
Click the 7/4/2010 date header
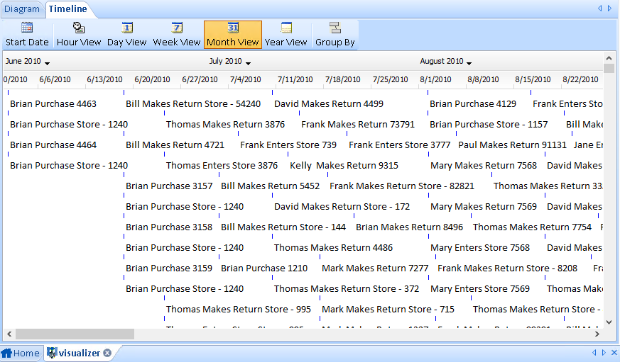[245, 80]
